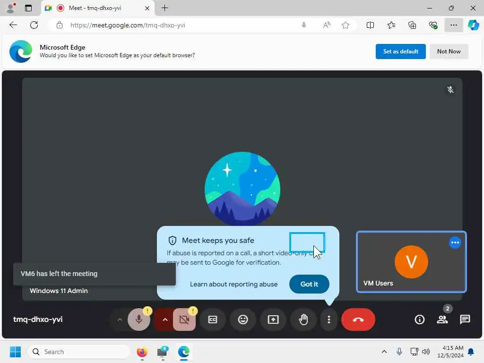Close the Meet tab

(x=147, y=8)
